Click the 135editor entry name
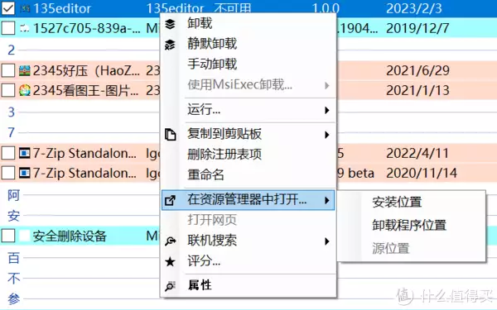 point(62,8)
